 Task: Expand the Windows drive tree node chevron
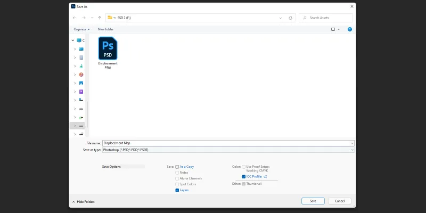point(75,100)
